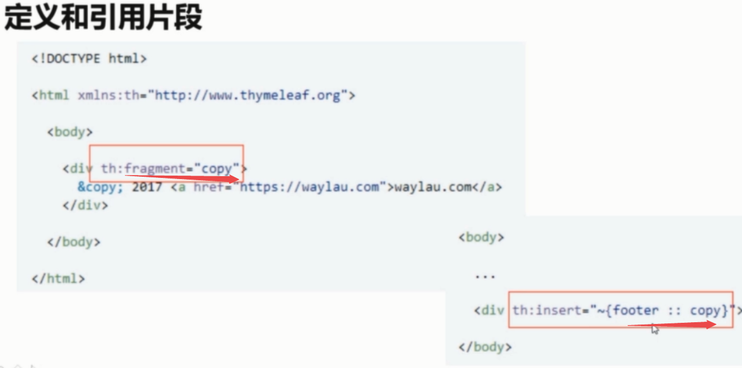742x368 pixels.
Task: Click the <!DOCTYPE html> line
Action: pos(89,59)
